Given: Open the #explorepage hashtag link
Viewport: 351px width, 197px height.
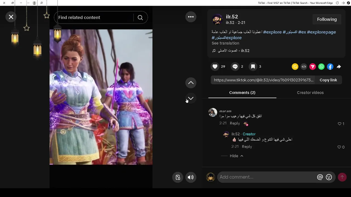Looking at the screenshot, I should (321, 32).
